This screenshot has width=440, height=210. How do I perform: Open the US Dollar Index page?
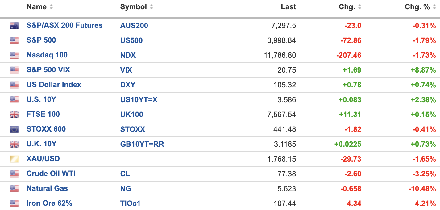(x=54, y=85)
